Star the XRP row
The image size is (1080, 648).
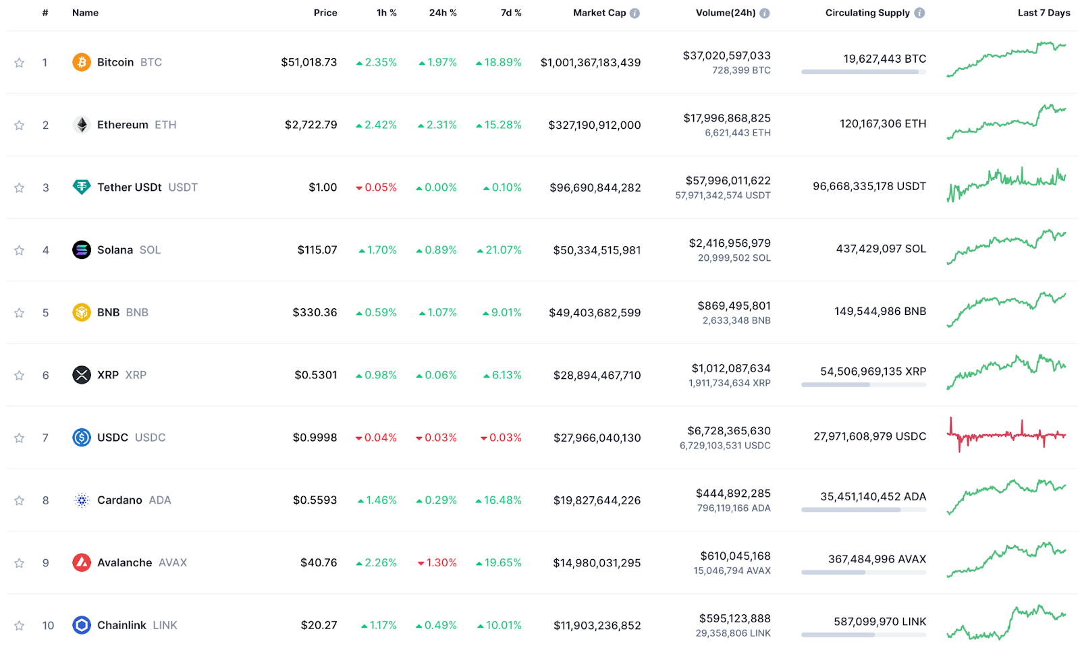pos(19,376)
